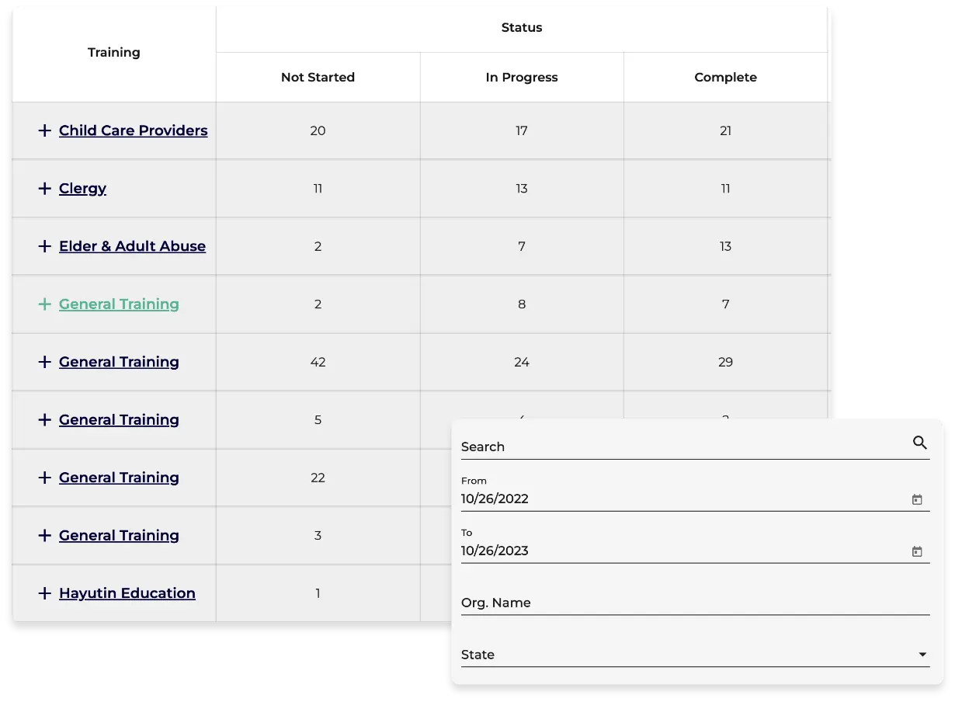The image size is (955, 702).
Task: Open the Clergy training link
Action: tap(82, 189)
